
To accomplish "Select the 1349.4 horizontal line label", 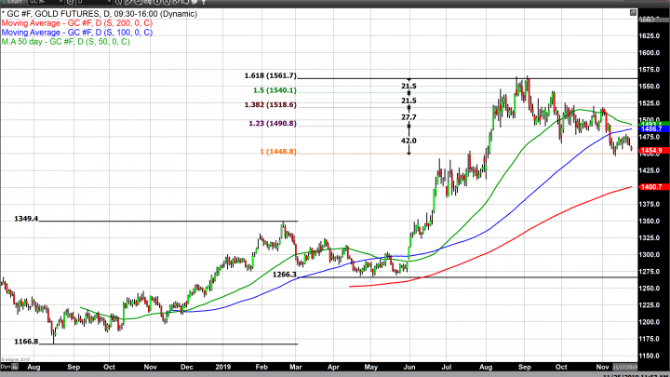I will (x=25, y=219).
